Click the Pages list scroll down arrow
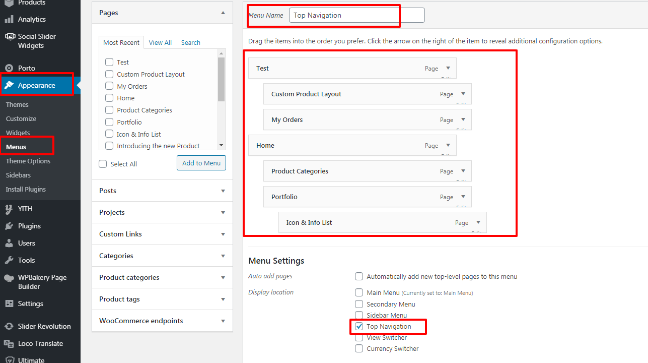Image resolution: width=648 pixels, height=363 pixels. (221, 145)
